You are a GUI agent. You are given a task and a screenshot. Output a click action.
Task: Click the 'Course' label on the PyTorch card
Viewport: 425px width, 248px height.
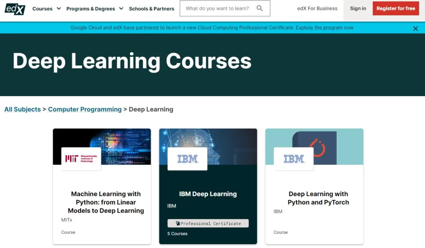281,232
